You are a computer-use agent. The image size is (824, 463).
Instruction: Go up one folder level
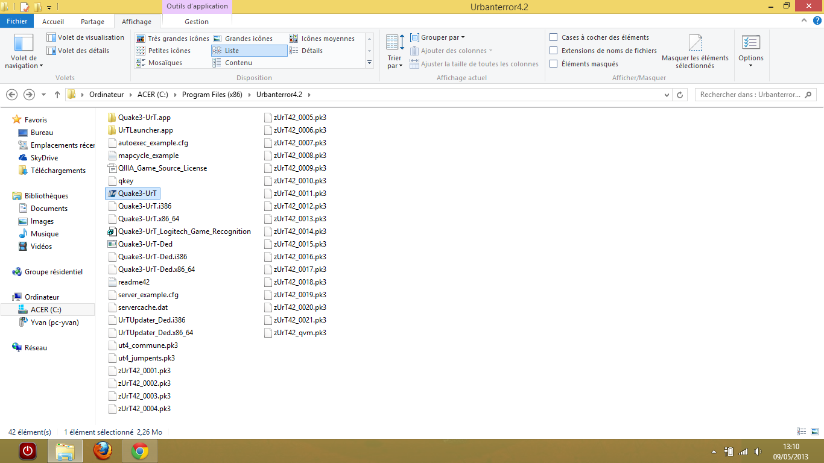click(57, 95)
